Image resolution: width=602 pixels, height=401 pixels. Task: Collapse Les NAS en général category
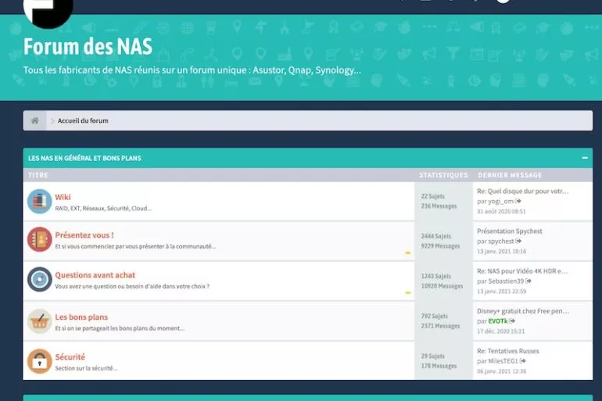point(585,158)
